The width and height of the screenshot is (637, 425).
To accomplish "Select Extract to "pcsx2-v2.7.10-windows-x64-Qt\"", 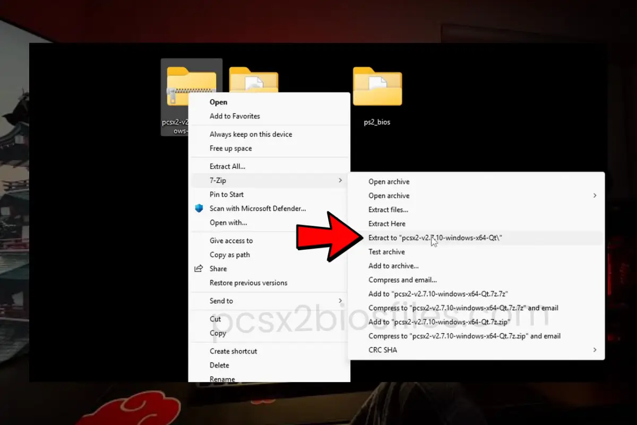I will click(x=435, y=238).
